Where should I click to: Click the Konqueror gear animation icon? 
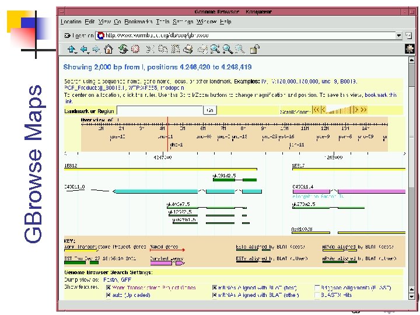click(x=409, y=49)
